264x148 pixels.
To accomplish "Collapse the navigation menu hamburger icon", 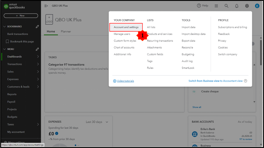I will point(46,6).
